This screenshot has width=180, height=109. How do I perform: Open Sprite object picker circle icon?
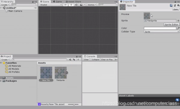178,21
